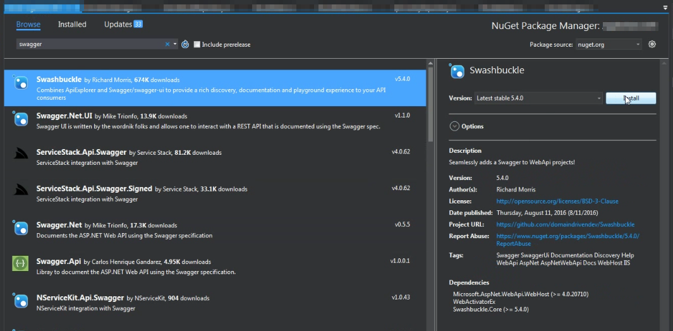This screenshot has height=331, width=673.
Task: Select the ServiceStack.Api.Swagger.Signed package title
Action: click(94, 188)
